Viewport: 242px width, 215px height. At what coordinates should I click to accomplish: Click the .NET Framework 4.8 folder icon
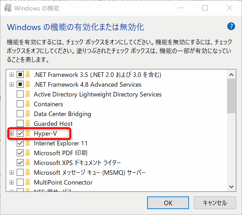point(28,85)
